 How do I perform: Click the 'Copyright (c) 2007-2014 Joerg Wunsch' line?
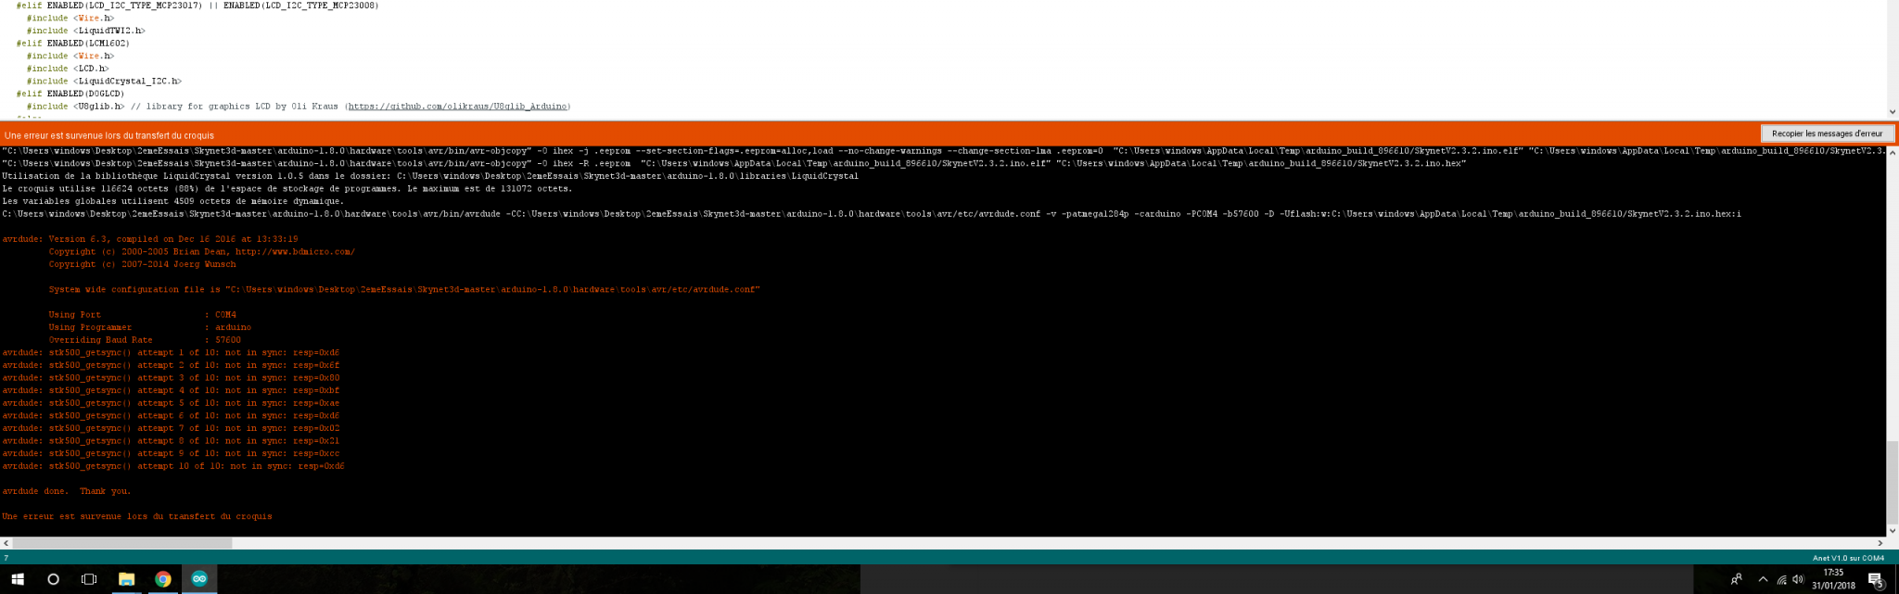point(142,264)
